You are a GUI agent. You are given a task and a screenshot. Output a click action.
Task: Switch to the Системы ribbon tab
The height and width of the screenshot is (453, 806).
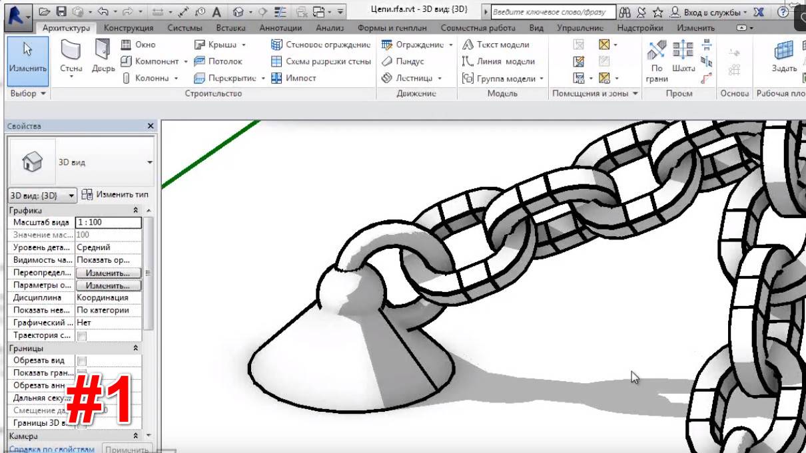[185, 28]
